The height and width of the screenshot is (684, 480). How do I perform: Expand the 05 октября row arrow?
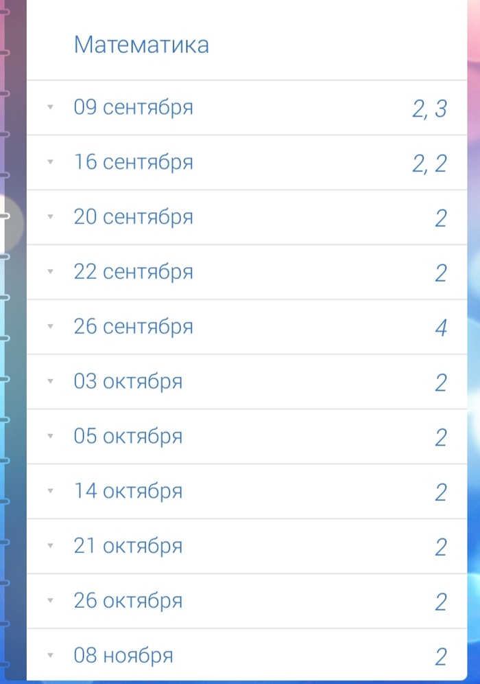50,437
